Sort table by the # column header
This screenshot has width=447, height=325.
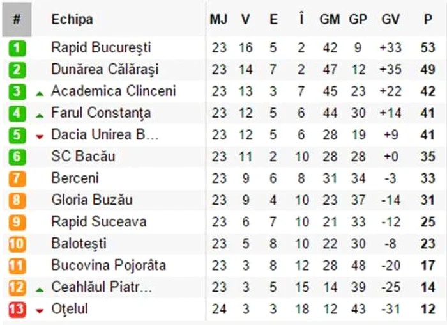(x=17, y=19)
